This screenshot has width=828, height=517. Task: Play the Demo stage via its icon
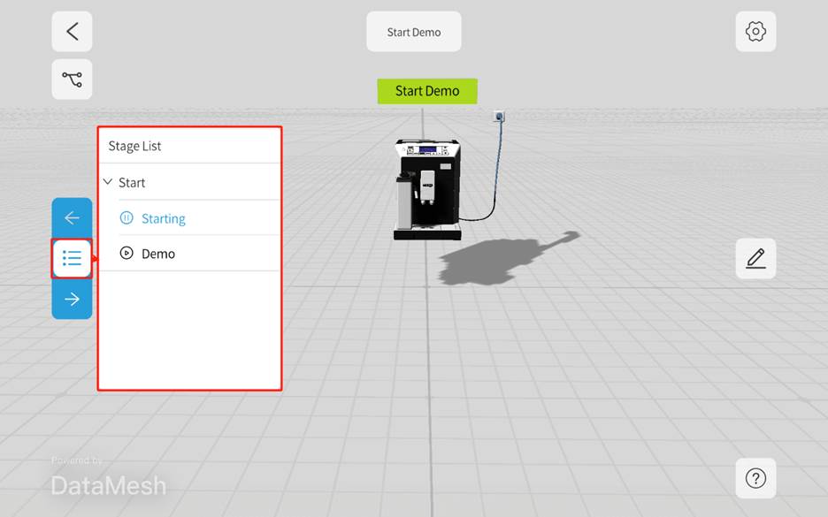(x=126, y=254)
